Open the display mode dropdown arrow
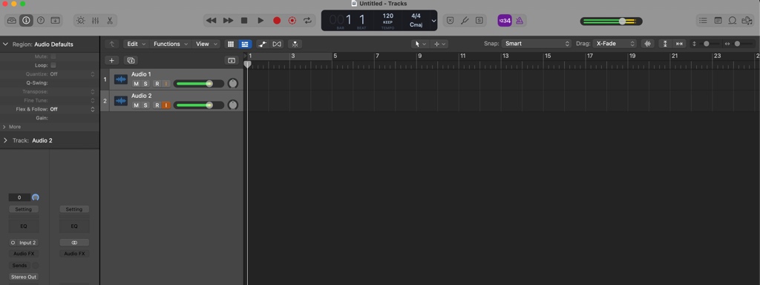Image resolution: width=760 pixels, height=285 pixels. (433, 21)
